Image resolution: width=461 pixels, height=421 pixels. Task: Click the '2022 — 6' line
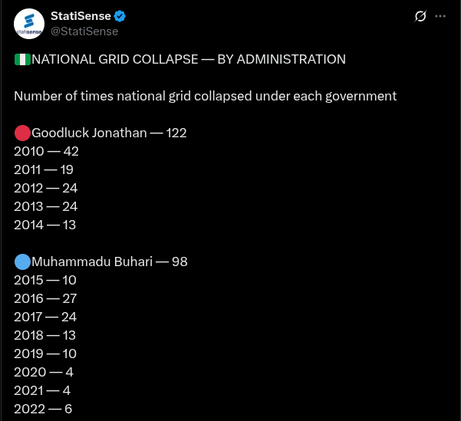point(43,409)
